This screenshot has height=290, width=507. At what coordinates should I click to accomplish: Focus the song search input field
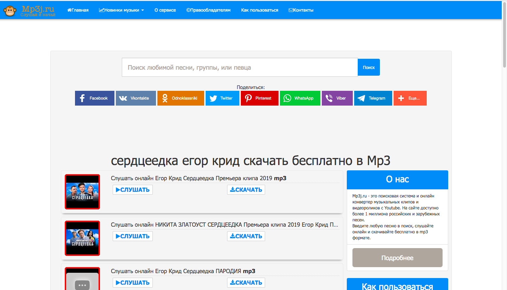[240, 67]
